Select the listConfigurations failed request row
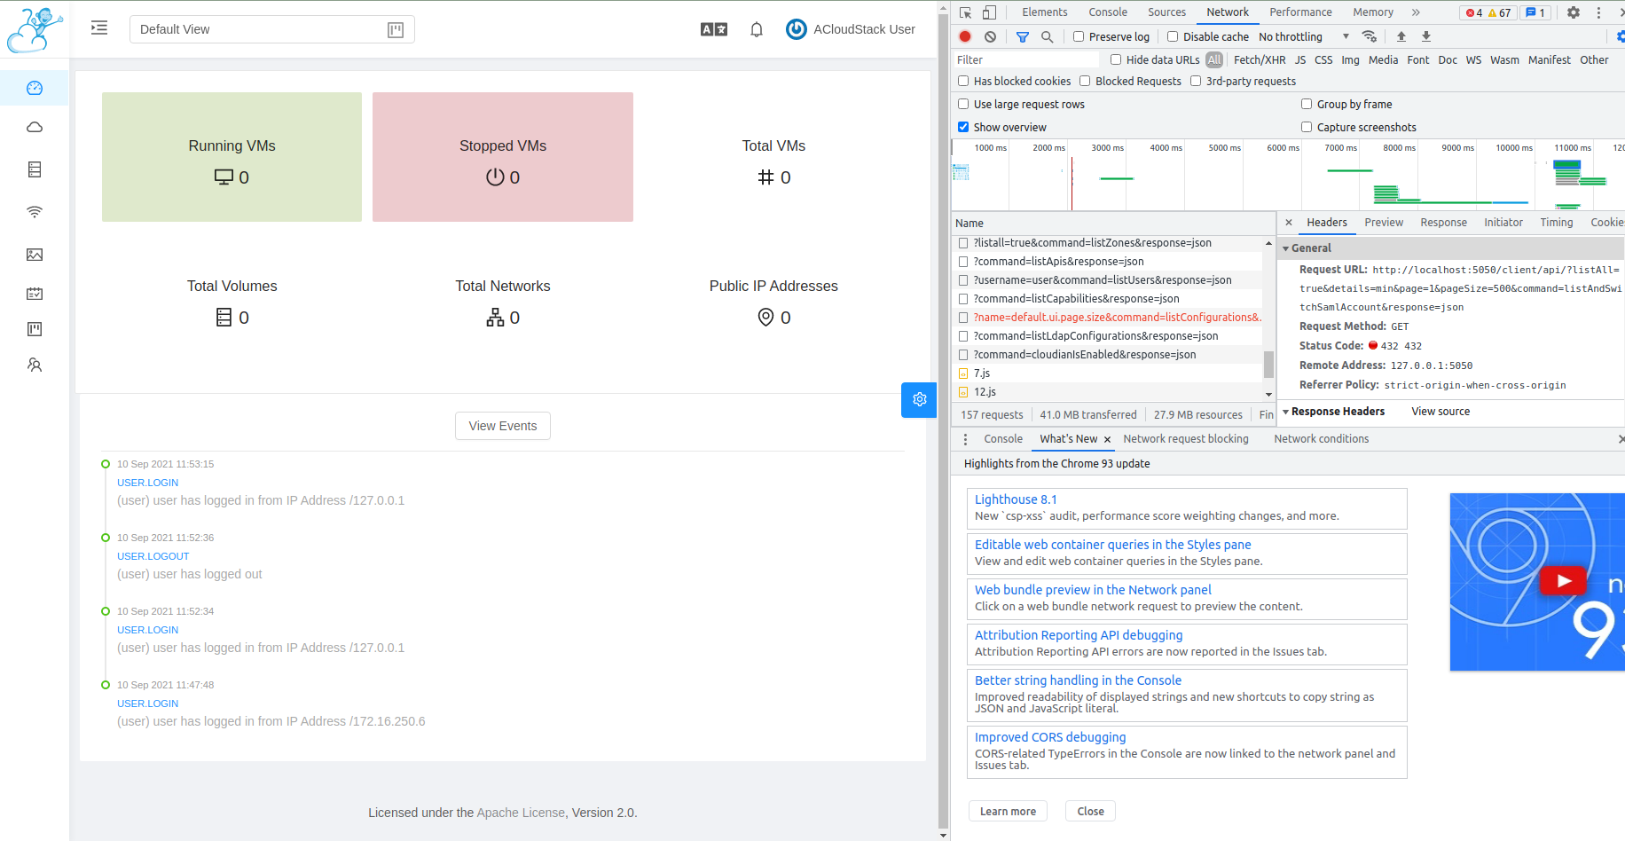 tap(1107, 318)
